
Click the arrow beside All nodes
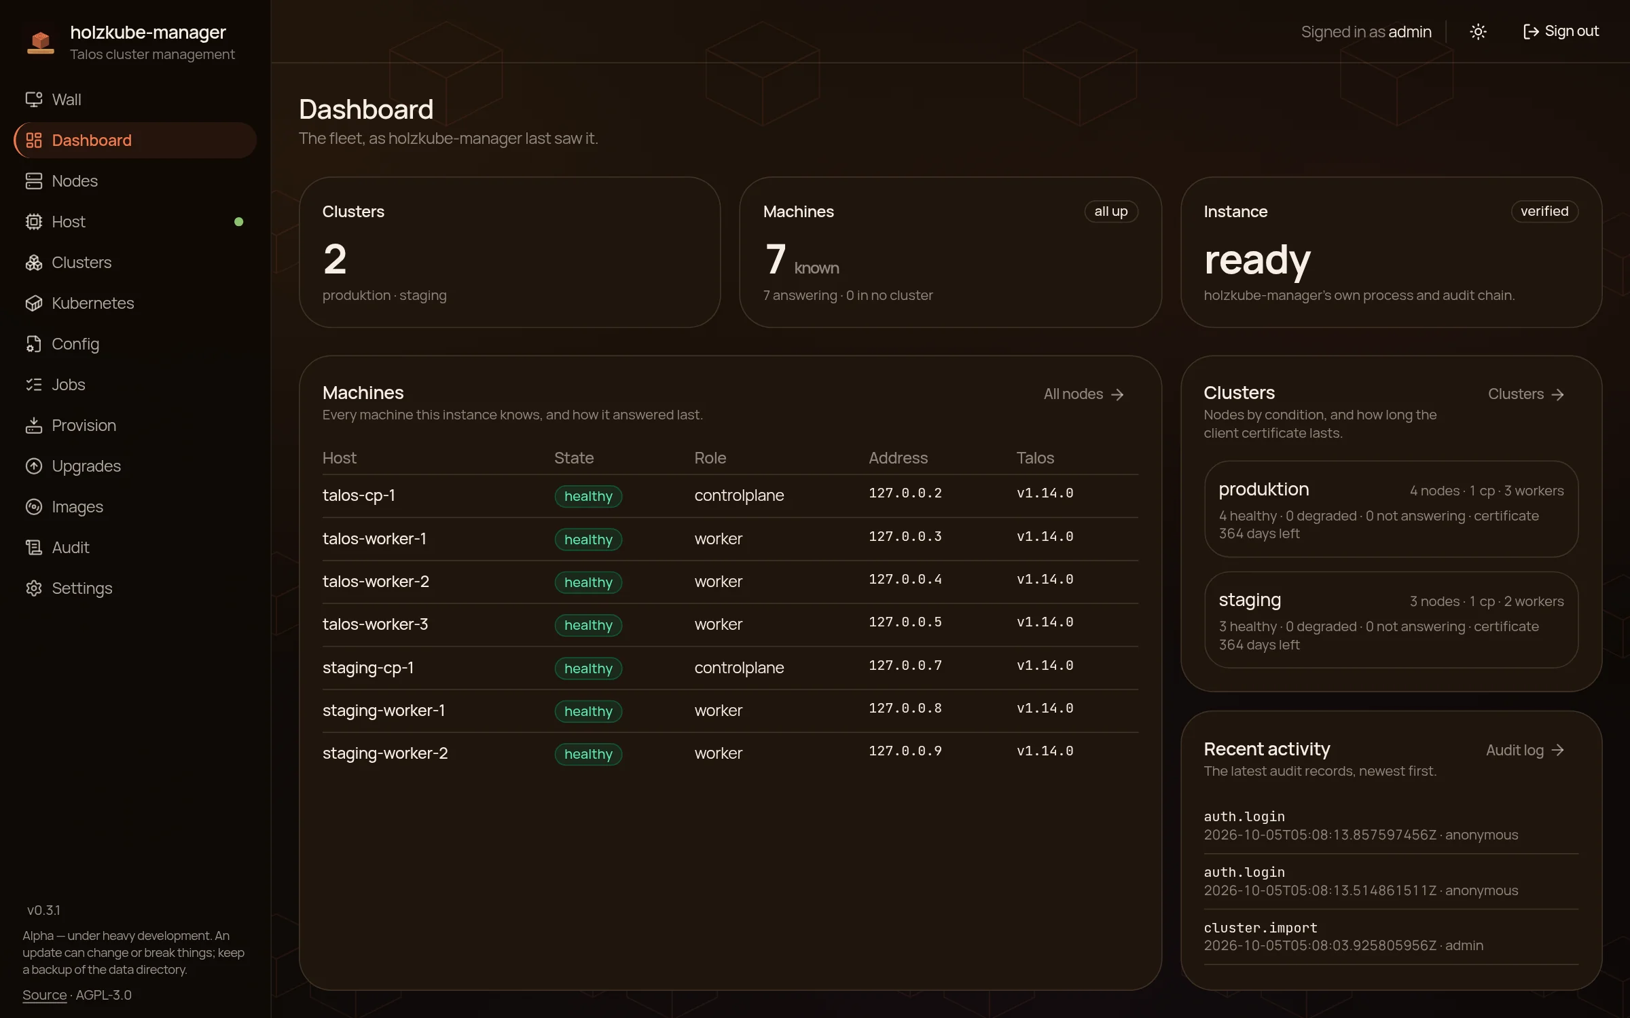click(1117, 395)
